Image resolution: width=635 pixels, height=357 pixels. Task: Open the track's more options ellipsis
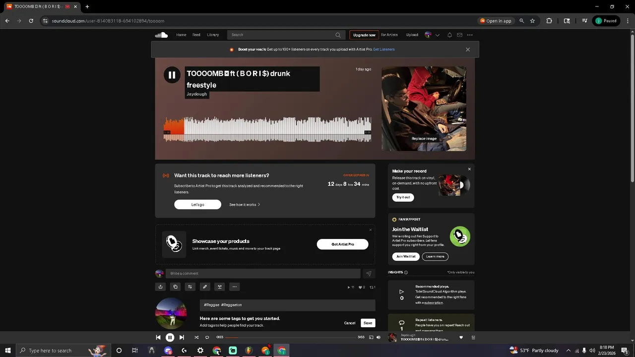pyautogui.click(x=235, y=287)
